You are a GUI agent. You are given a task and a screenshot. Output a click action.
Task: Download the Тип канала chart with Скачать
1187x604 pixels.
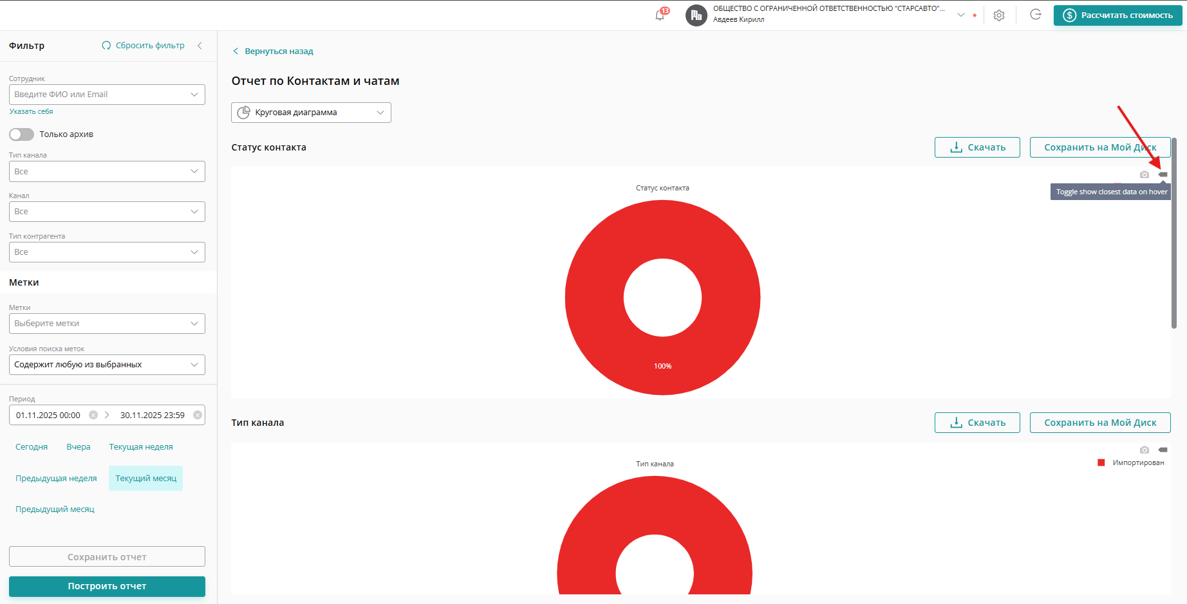[x=977, y=423]
